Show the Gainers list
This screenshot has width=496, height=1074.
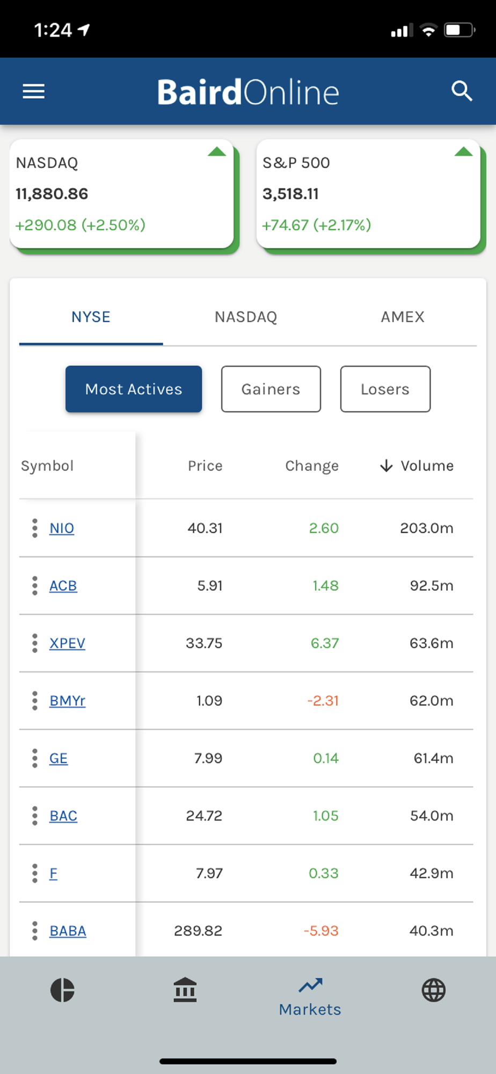(x=271, y=389)
